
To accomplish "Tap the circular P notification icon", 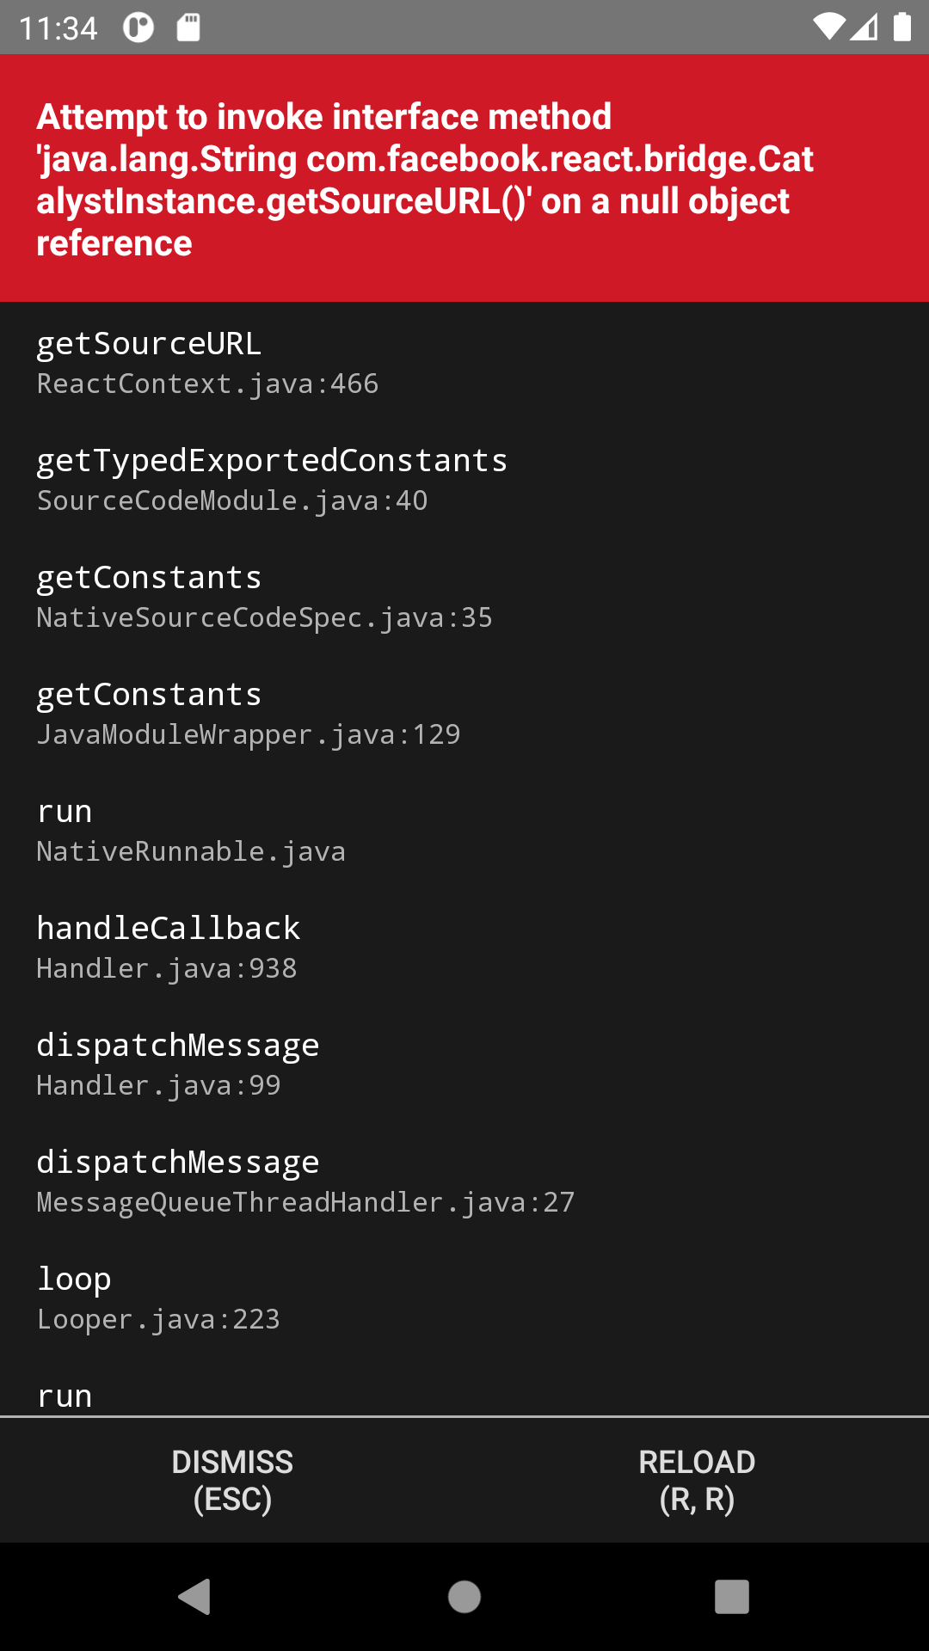I will pyautogui.click(x=138, y=28).
